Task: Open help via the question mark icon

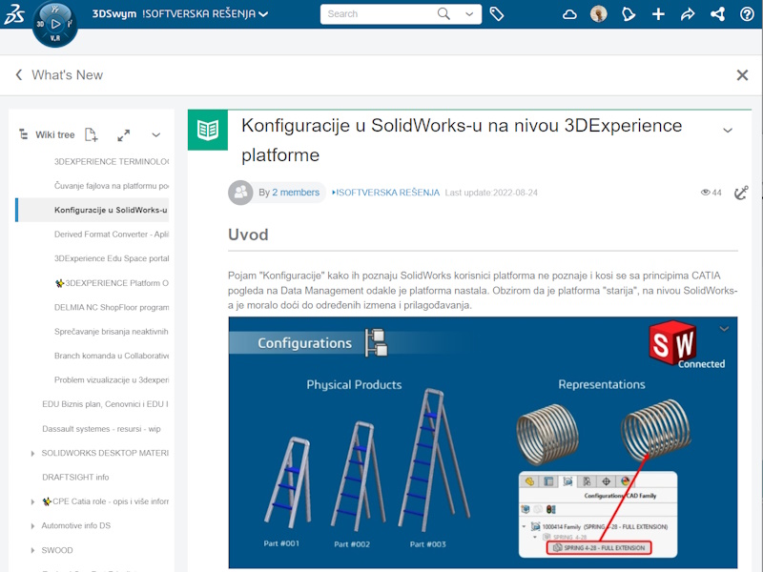Action: tap(747, 15)
